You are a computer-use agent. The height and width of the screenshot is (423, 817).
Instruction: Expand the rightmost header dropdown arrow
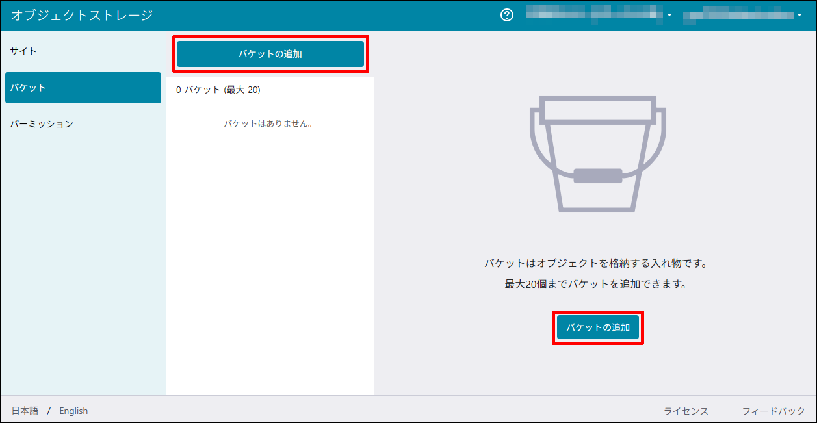coord(799,16)
